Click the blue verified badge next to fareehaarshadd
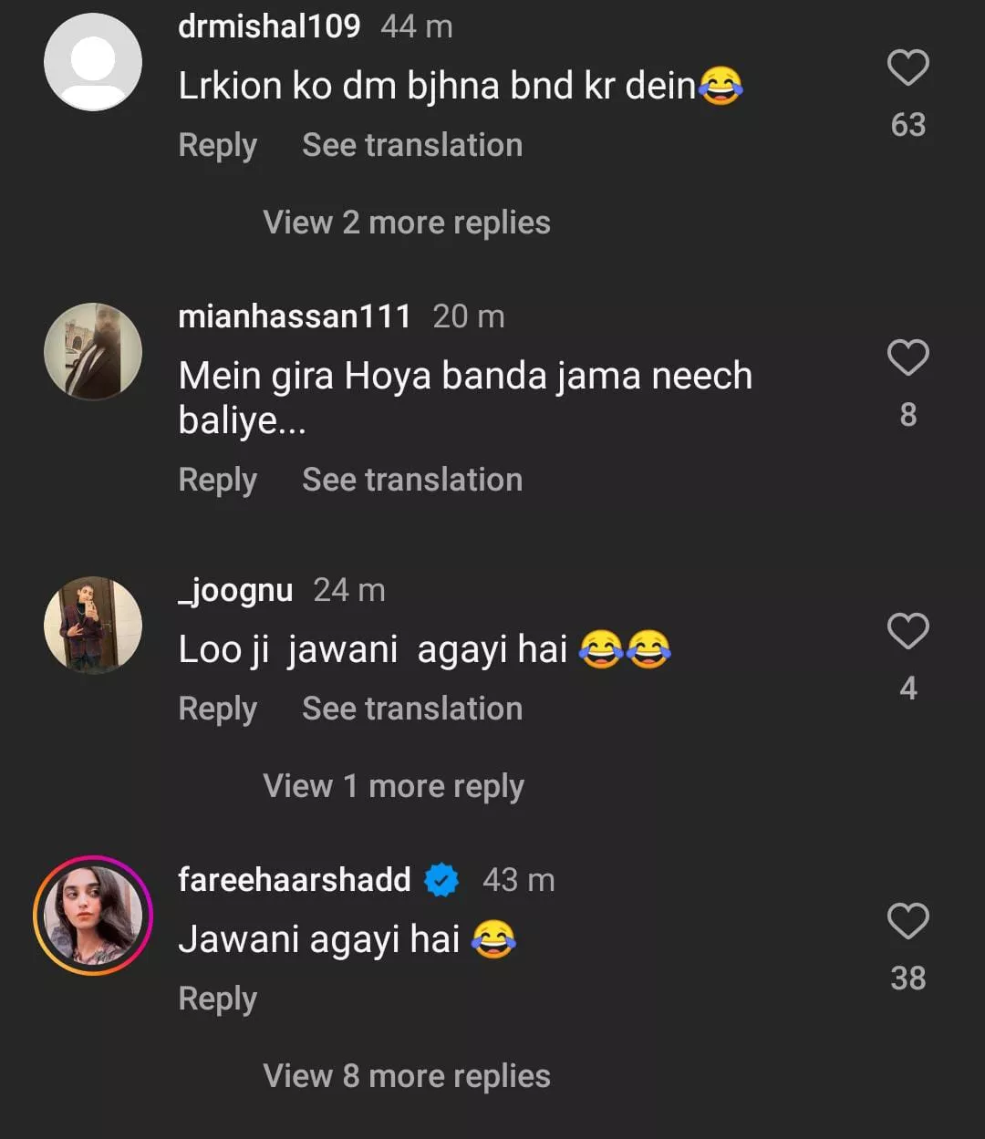 click(x=442, y=881)
